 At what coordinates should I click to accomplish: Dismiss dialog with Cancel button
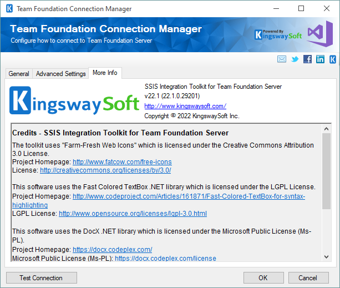[308, 278]
